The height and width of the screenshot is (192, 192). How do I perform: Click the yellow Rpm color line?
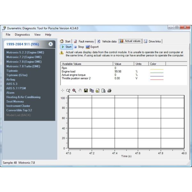point(156,68)
